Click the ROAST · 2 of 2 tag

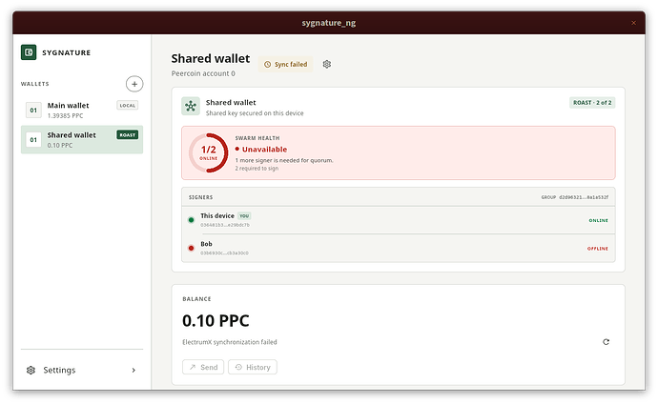pos(592,103)
